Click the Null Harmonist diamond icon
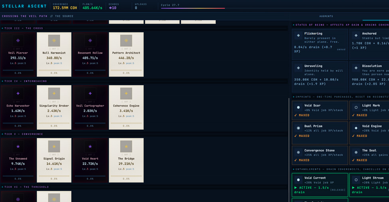389x202 pixels. click(54, 40)
